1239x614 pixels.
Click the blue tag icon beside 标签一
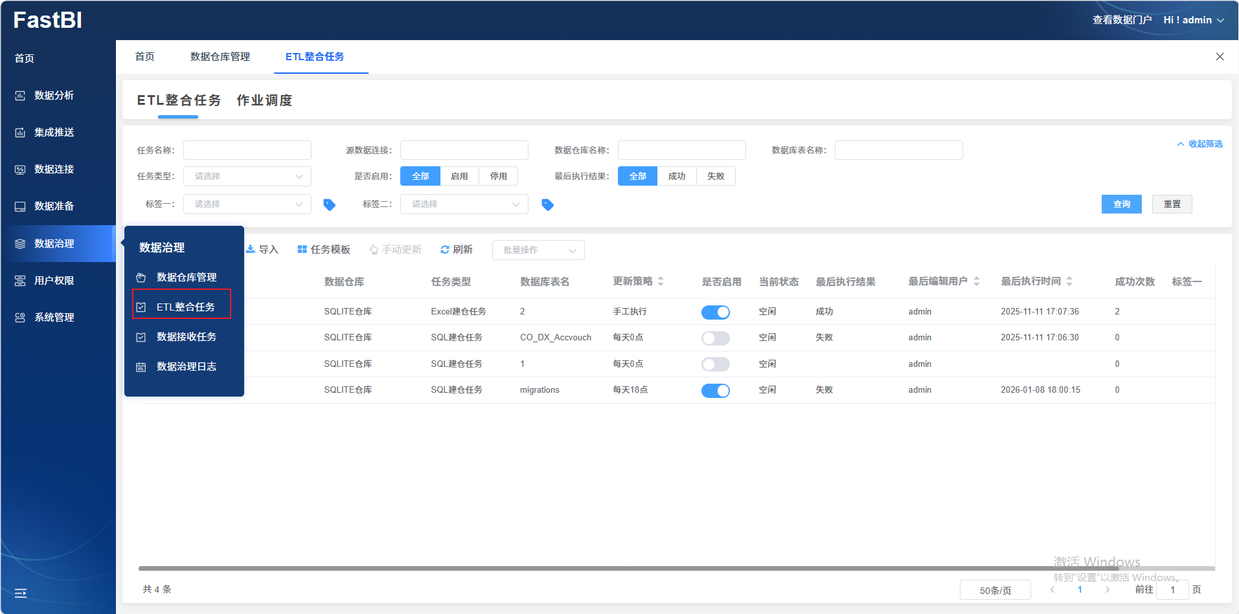[329, 204]
